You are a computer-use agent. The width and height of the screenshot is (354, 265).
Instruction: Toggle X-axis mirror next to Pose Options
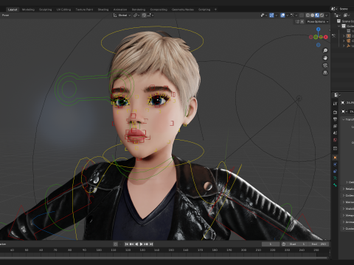tap(302, 21)
